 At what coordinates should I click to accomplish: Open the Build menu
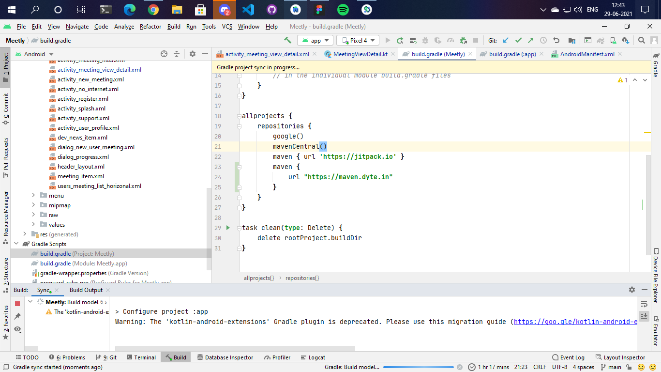[174, 27]
